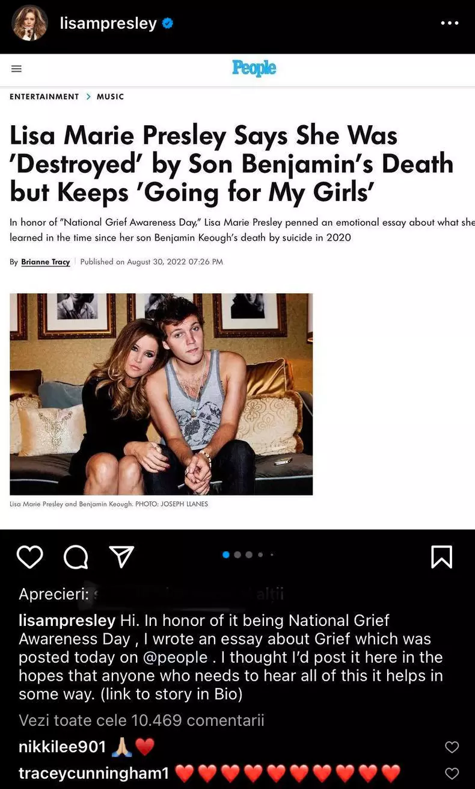Like nikkilee901's comment with the heart
475x789 pixels.
[x=452, y=747]
